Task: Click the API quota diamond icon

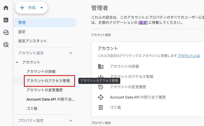Action: pyautogui.click(x=101, y=97)
